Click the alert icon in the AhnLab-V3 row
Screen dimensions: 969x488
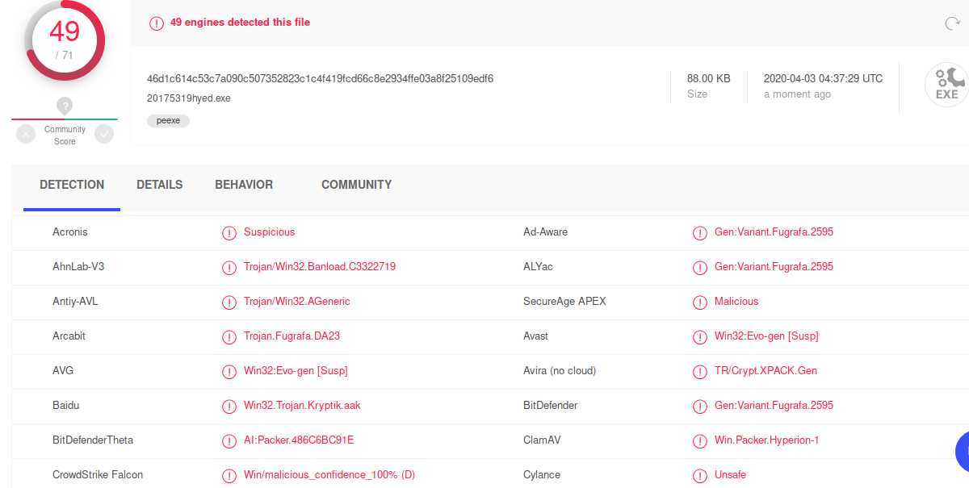pyautogui.click(x=229, y=268)
